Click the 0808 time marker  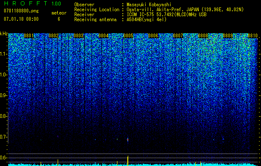click(x=203, y=36)
